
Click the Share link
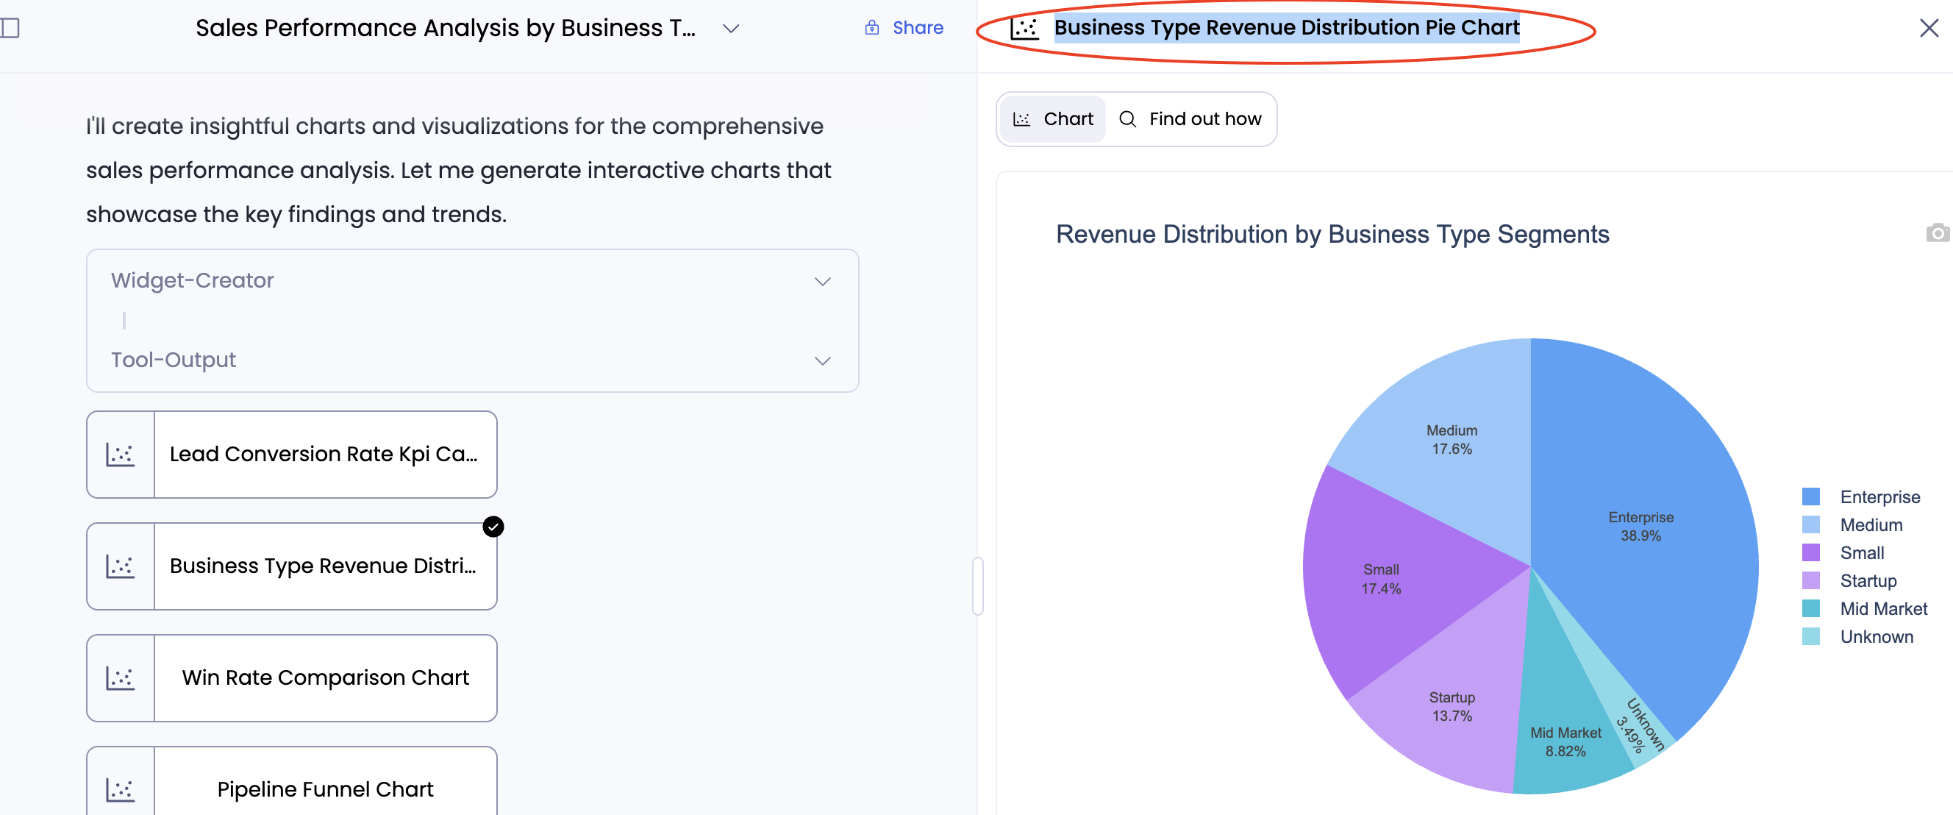[x=918, y=28]
